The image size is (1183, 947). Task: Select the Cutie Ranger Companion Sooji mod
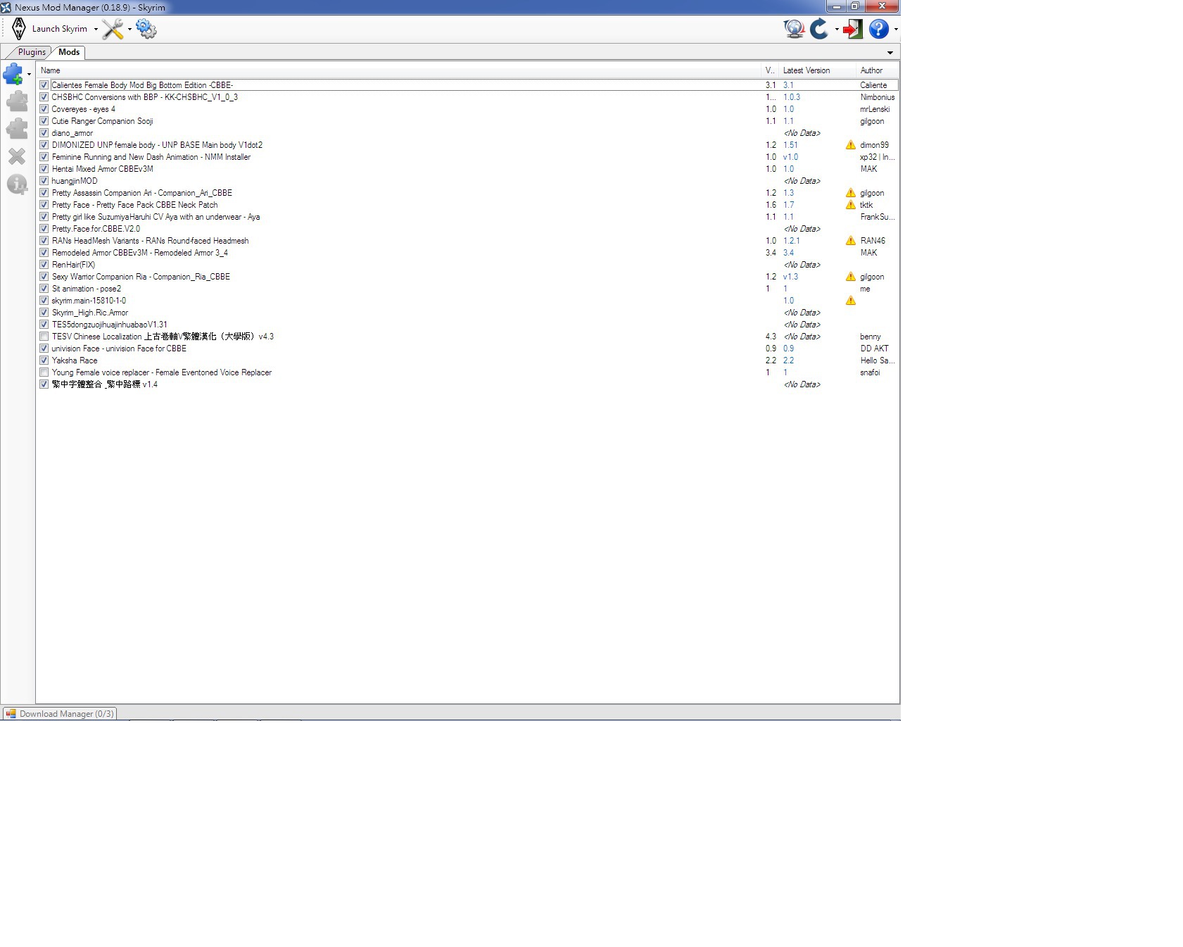pyautogui.click(x=102, y=121)
